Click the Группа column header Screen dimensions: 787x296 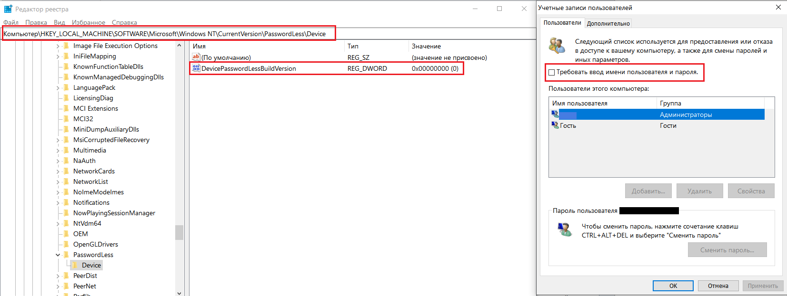click(x=711, y=103)
